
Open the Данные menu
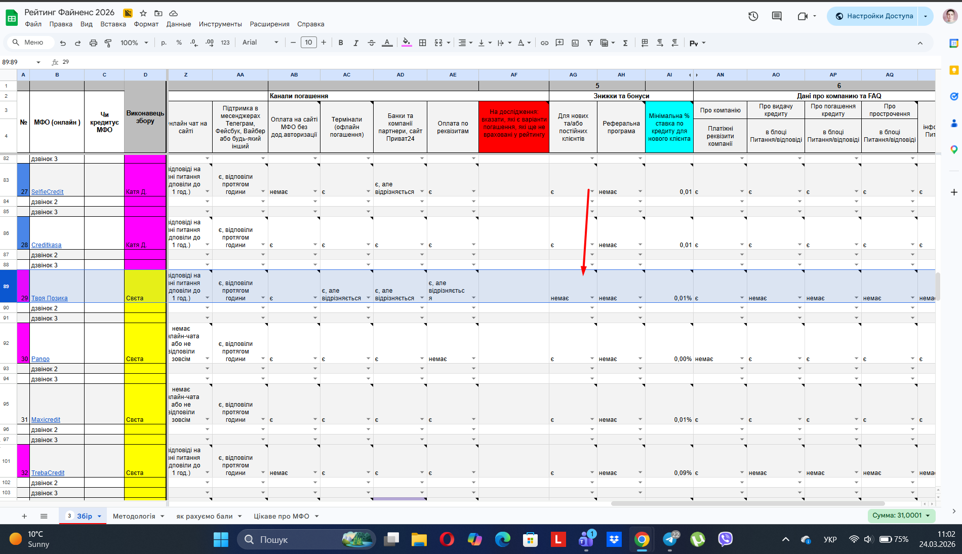pos(178,24)
